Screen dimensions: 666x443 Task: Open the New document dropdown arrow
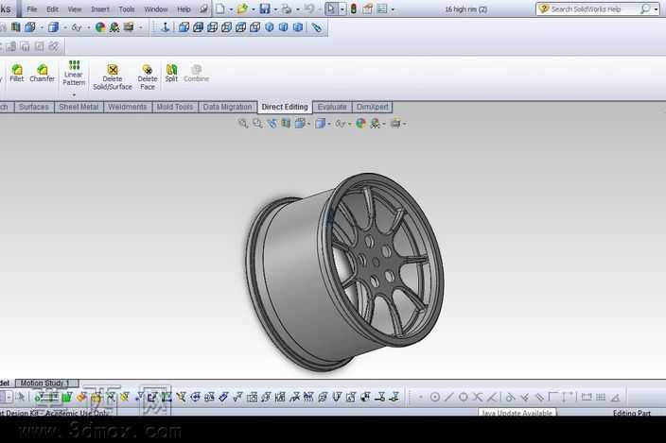click(x=231, y=9)
